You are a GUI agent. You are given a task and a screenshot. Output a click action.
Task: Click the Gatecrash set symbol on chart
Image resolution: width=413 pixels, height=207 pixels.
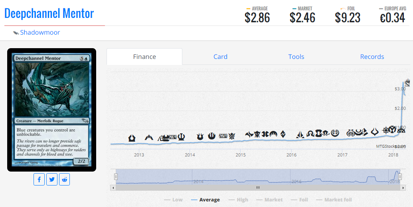point(149,137)
